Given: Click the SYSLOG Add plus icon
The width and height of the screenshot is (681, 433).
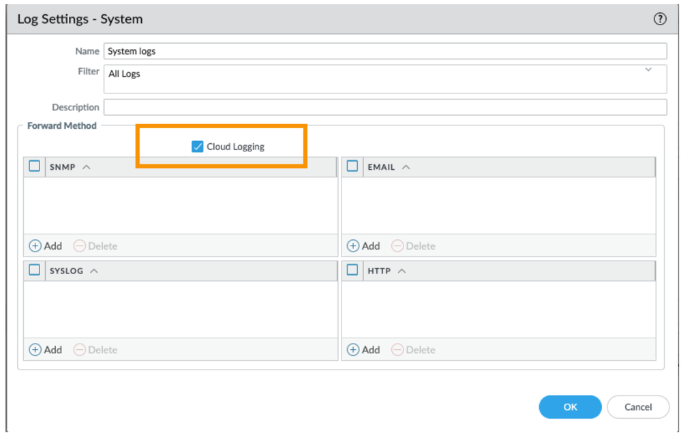Looking at the screenshot, I should (35, 350).
